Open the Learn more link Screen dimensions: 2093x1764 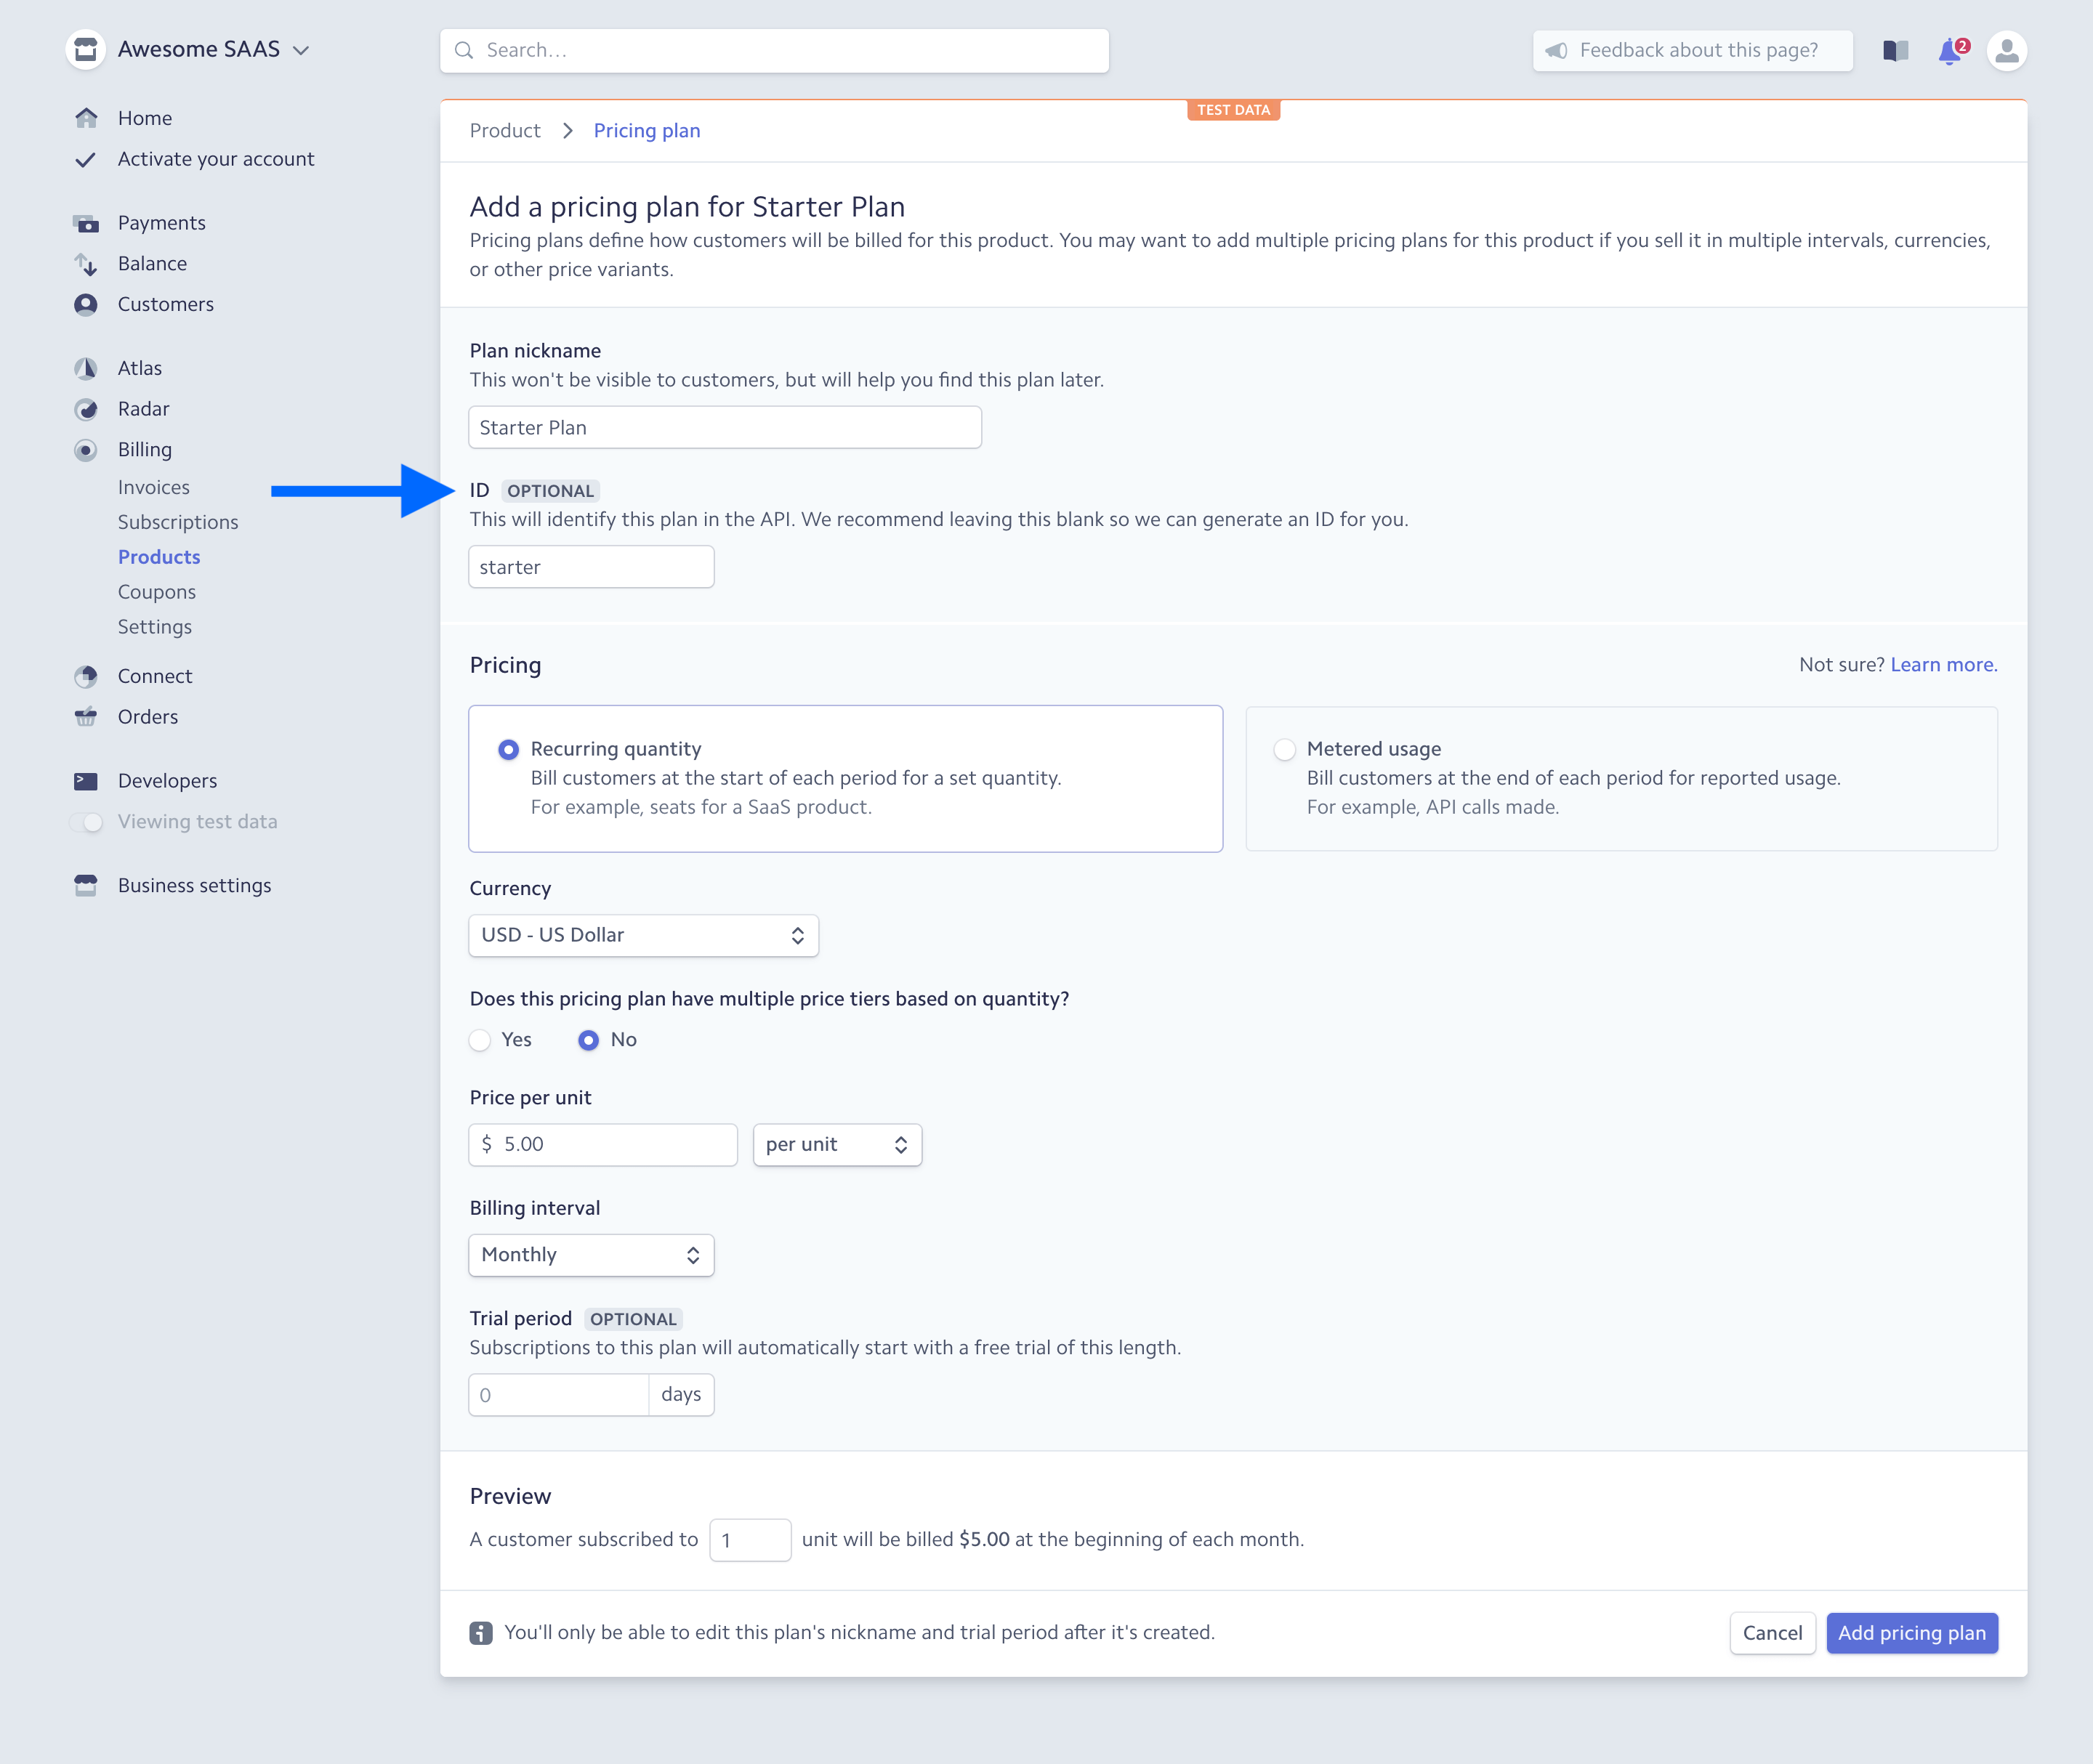1943,665
